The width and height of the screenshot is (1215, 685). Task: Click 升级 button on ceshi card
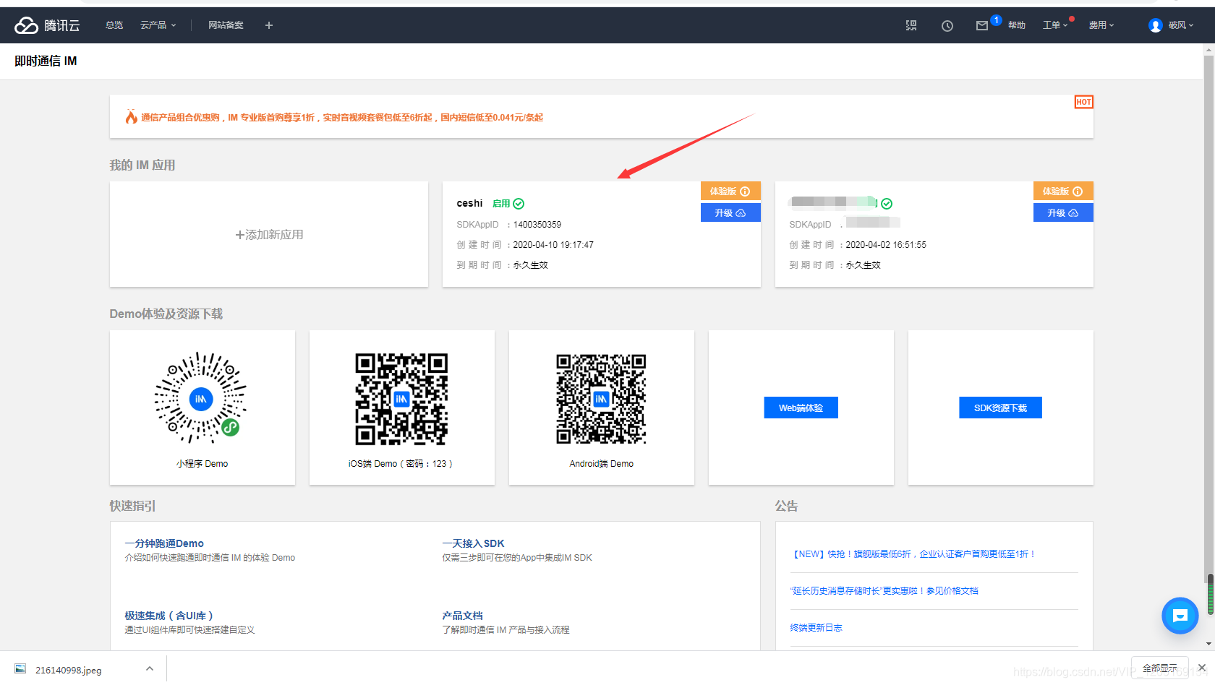pyautogui.click(x=730, y=212)
